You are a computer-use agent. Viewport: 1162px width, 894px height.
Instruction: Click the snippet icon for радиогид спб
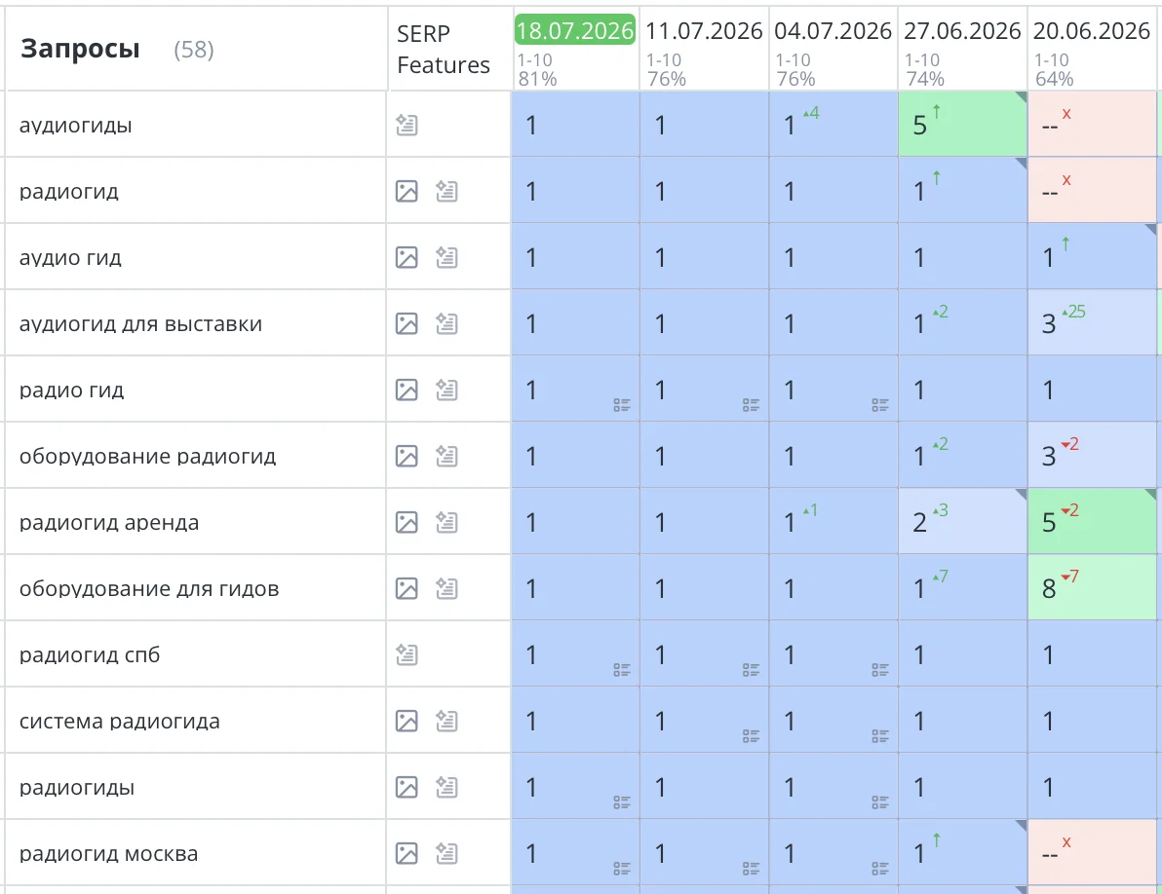click(407, 655)
